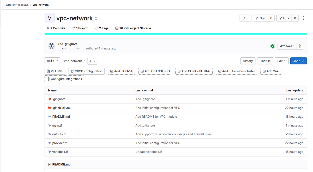Viewport: 313px width, 172px height.
Task: Click the vpc-network project avatar
Action: (x=50, y=18)
